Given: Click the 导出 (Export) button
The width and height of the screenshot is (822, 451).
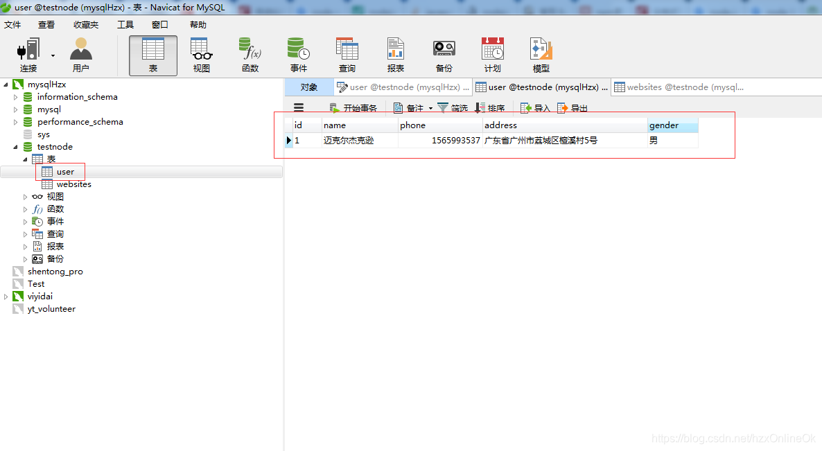Looking at the screenshot, I should coord(568,107).
